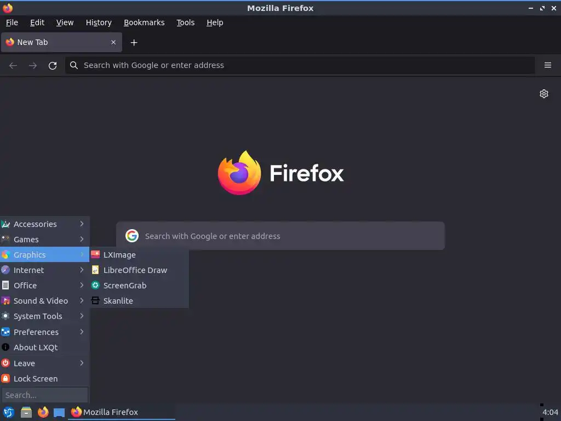
Task: Open the LXQt start menu button
Action: click(9, 412)
